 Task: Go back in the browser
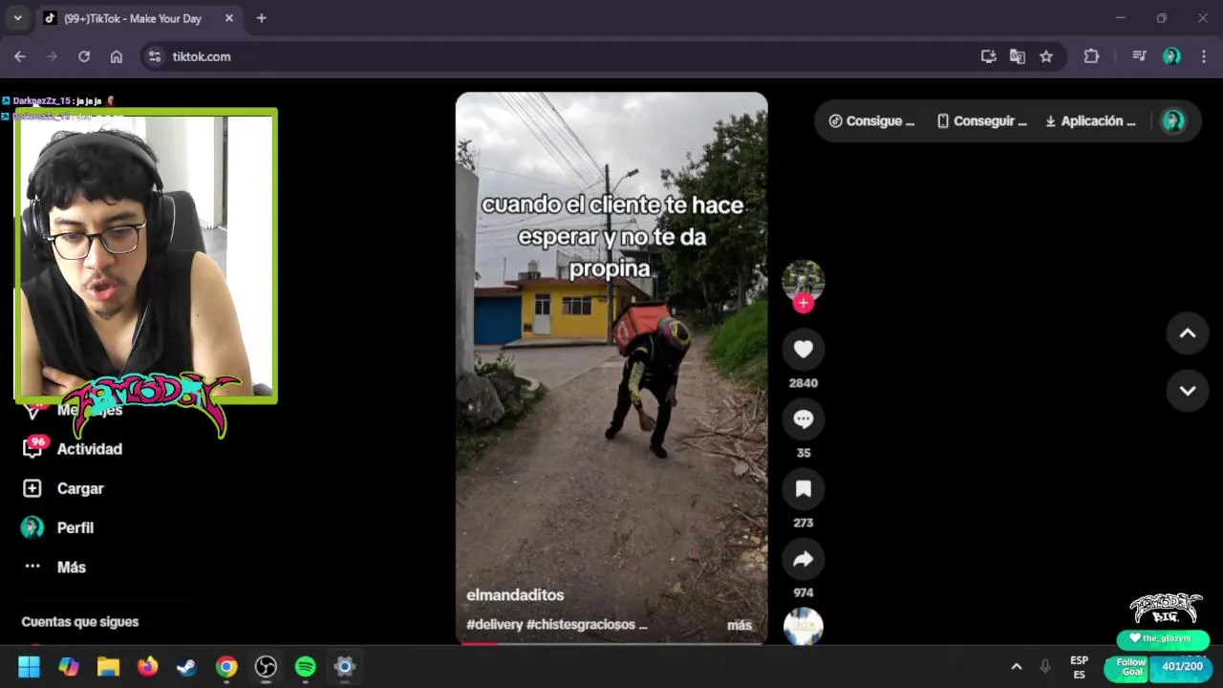point(20,56)
